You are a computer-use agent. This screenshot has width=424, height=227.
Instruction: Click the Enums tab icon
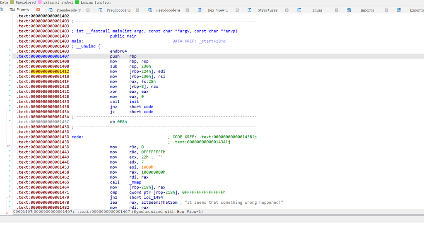pos(299,10)
